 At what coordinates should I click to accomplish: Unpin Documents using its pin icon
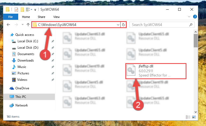[x=53, y=54]
